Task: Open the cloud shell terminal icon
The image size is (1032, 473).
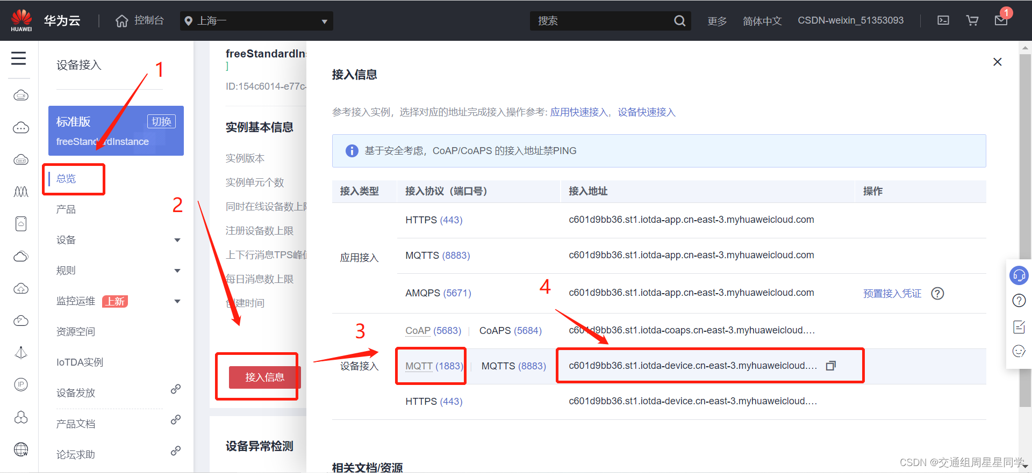Action: coord(943,20)
